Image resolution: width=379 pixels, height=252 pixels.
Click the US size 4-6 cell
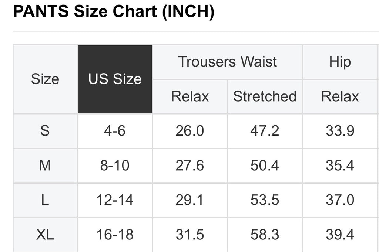click(x=115, y=131)
